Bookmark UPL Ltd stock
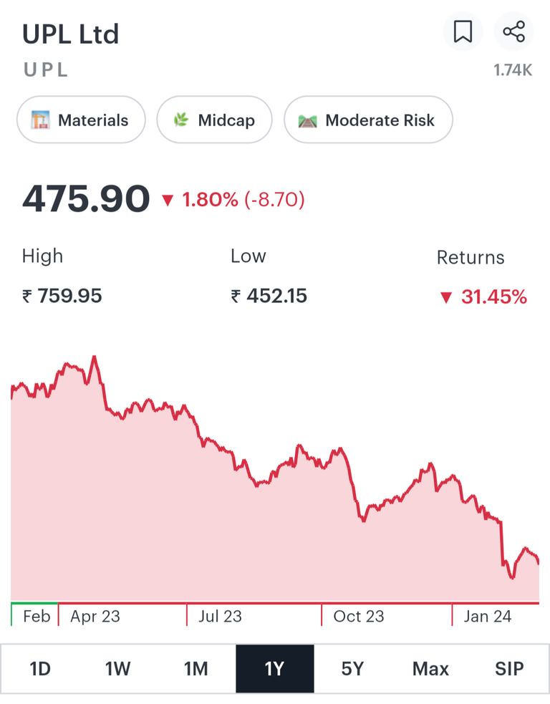Image resolution: width=550 pixels, height=704 pixels. (x=463, y=32)
